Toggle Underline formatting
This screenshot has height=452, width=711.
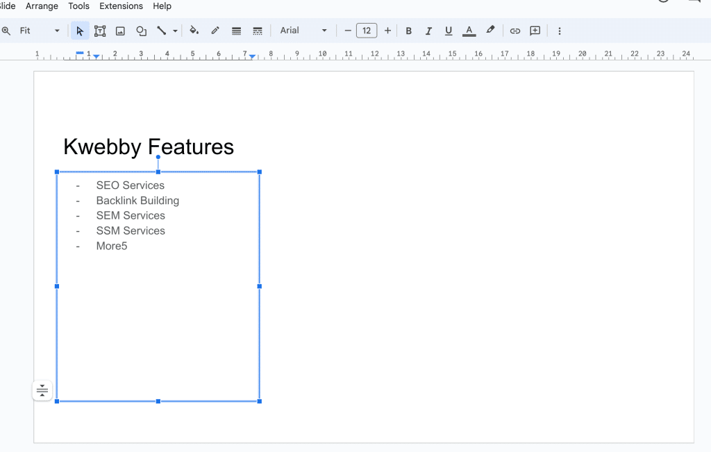(449, 31)
